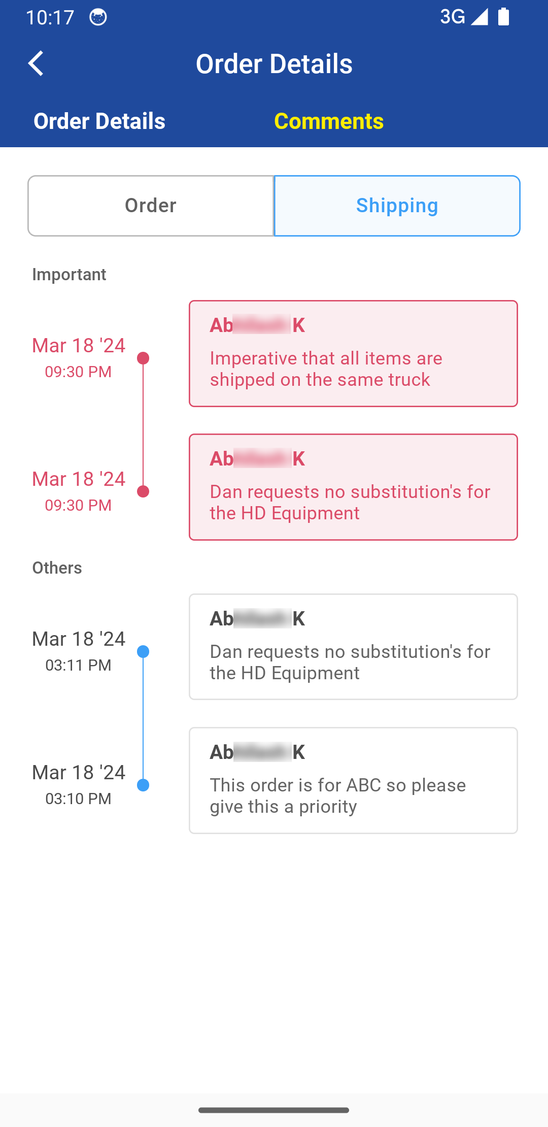Tap the Others section header
This screenshot has height=1127, width=548.
tap(57, 568)
